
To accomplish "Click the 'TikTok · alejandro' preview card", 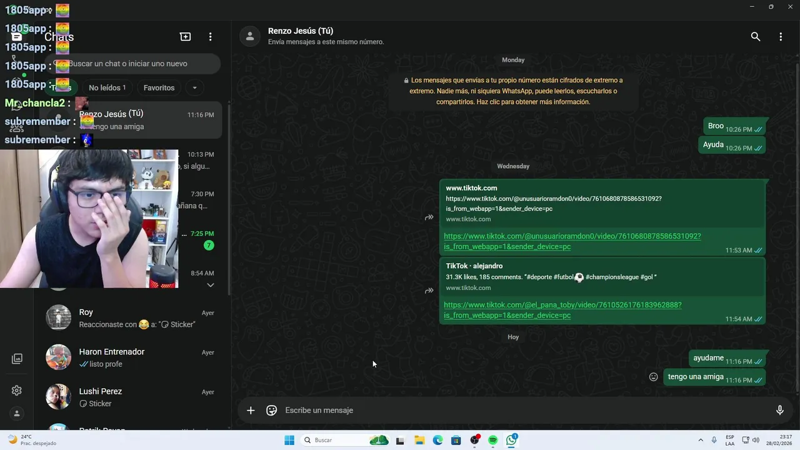I will pyautogui.click(x=602, y=277).
